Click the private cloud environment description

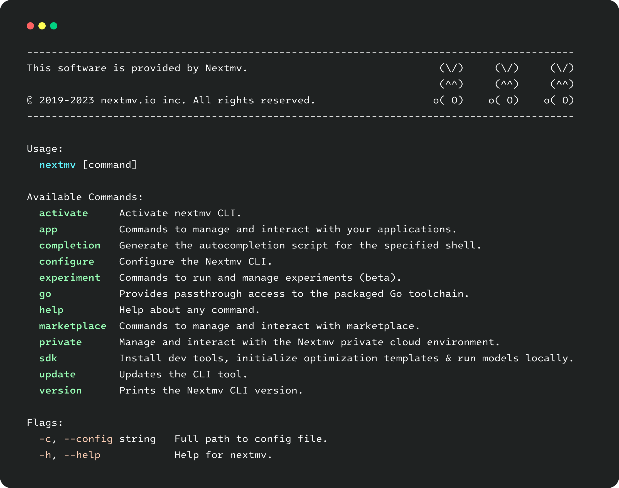pyautogui.click(x=309, y=342)
